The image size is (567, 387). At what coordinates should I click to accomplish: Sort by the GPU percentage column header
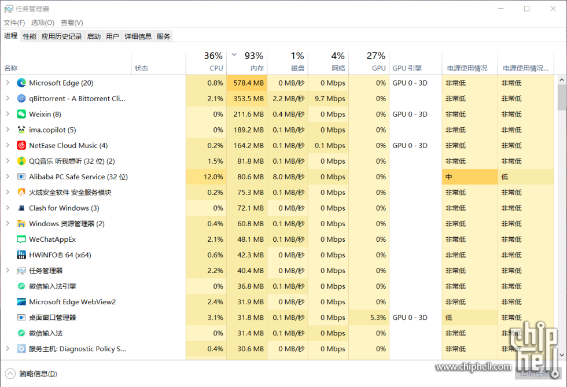pos(369,63)
